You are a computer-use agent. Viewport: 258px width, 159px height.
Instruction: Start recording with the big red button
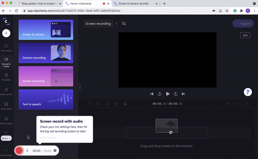(x=19, y=150)
